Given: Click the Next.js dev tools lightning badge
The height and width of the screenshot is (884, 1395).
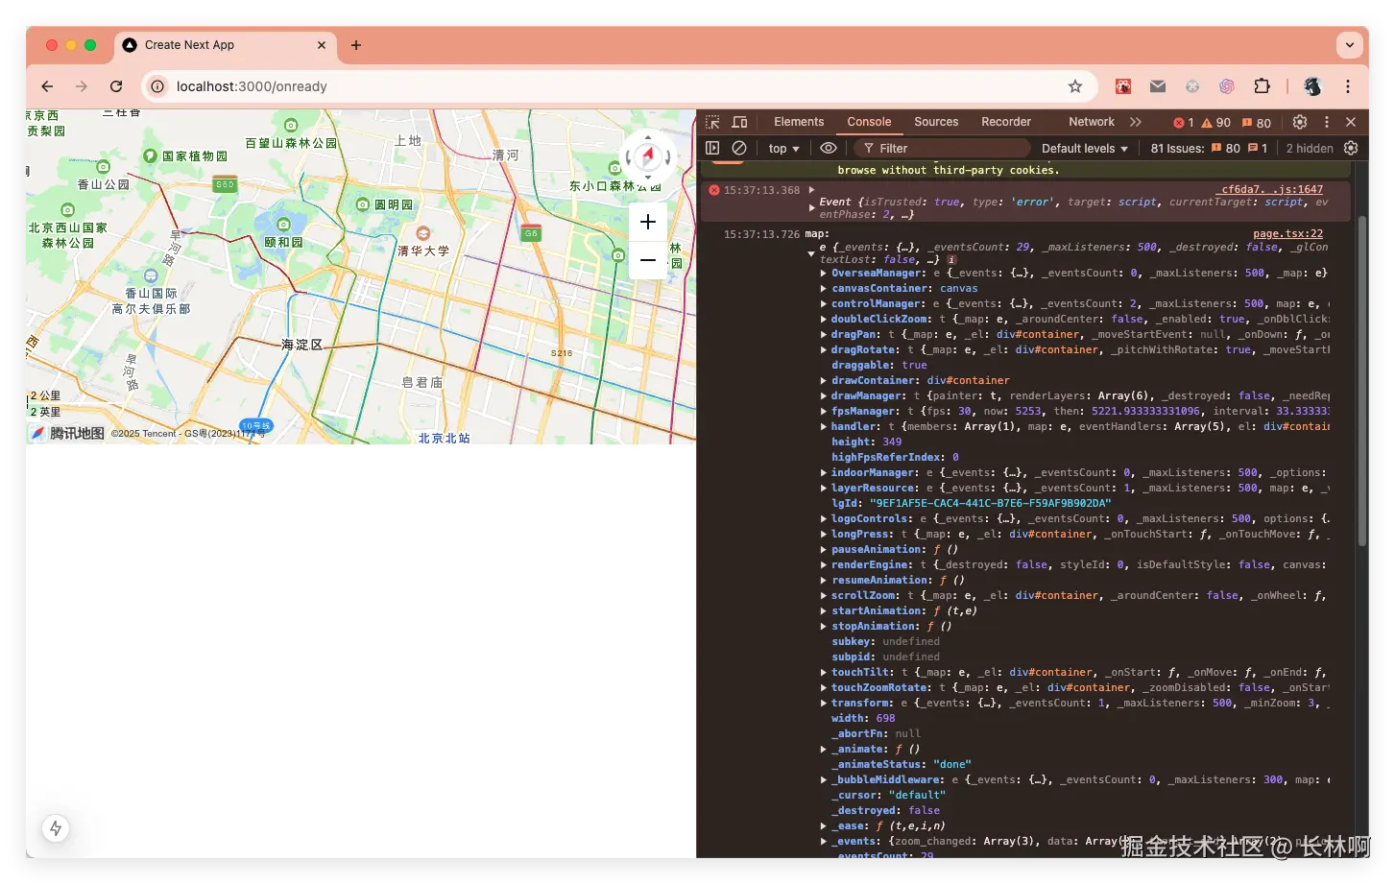Looking at the screenshot, I should point(56,828).
